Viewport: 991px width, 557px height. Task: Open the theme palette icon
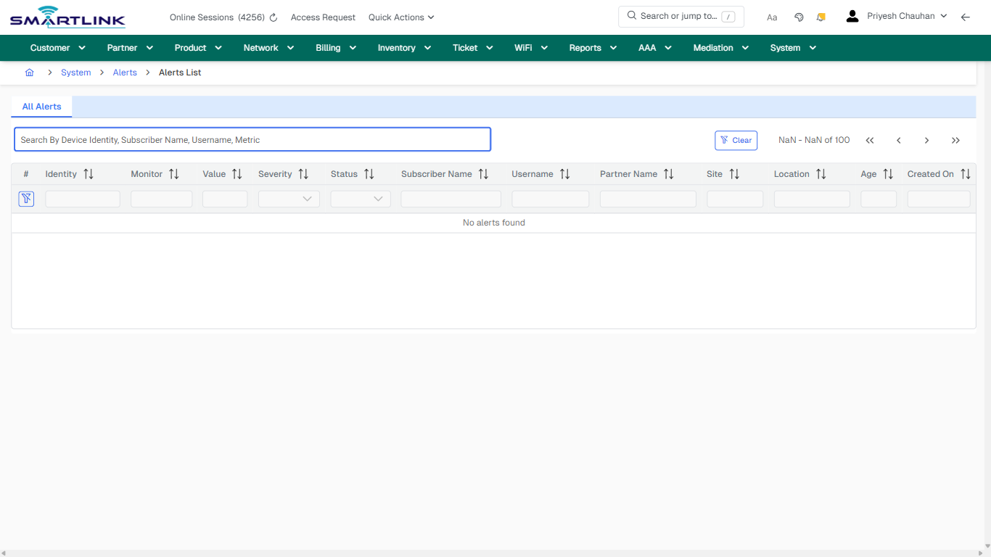coord(799,17)
